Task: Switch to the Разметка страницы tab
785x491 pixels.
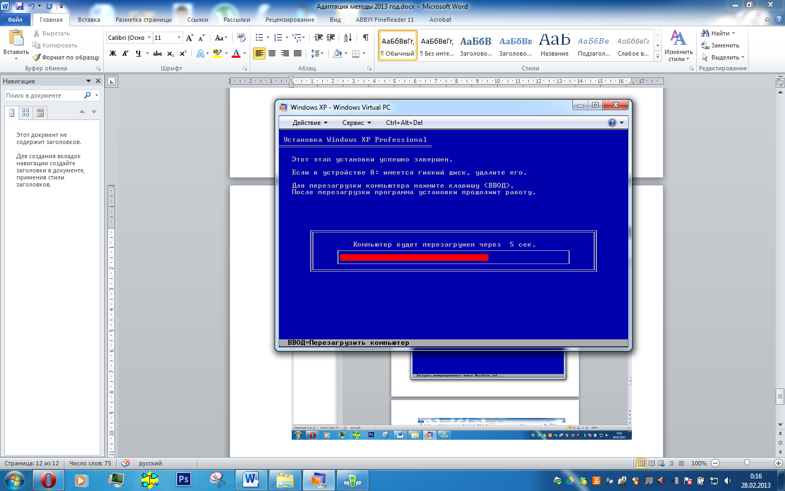Action: tap(143, 20)
